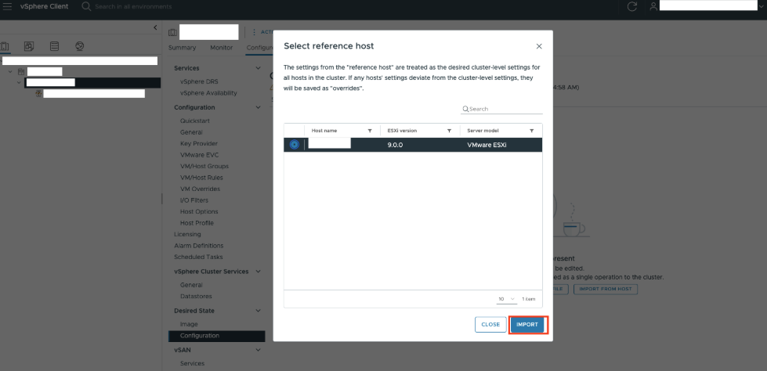Open the hamburger main menu
767x371 pixels.
click(7, 7)
